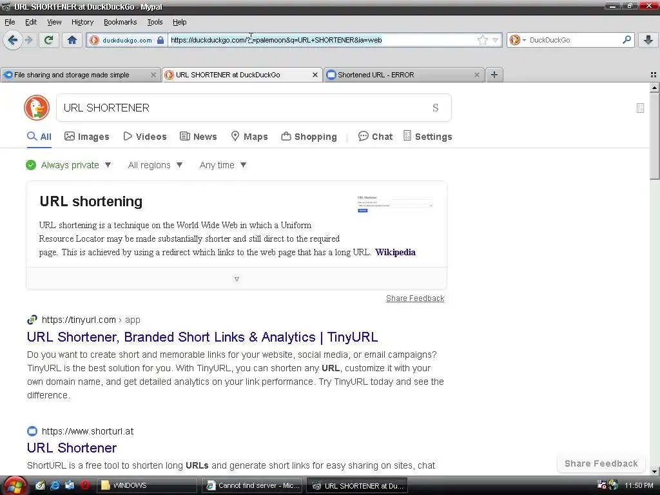Open the side menu icon at right

pos(640,108)
